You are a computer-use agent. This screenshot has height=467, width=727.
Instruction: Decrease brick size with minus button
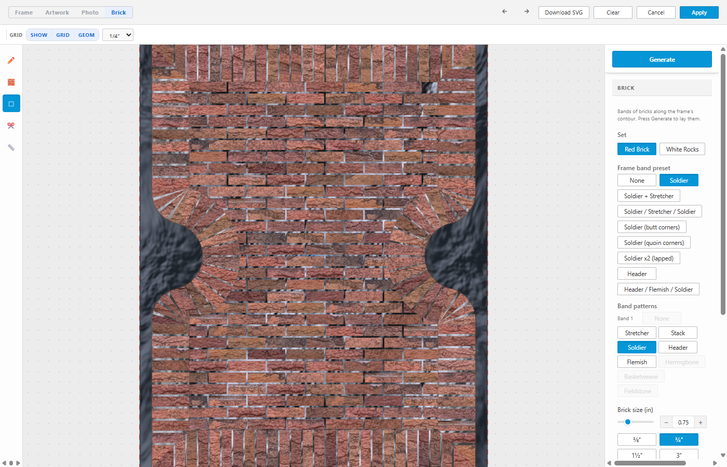pyautogui.click(x=666, y=422)
